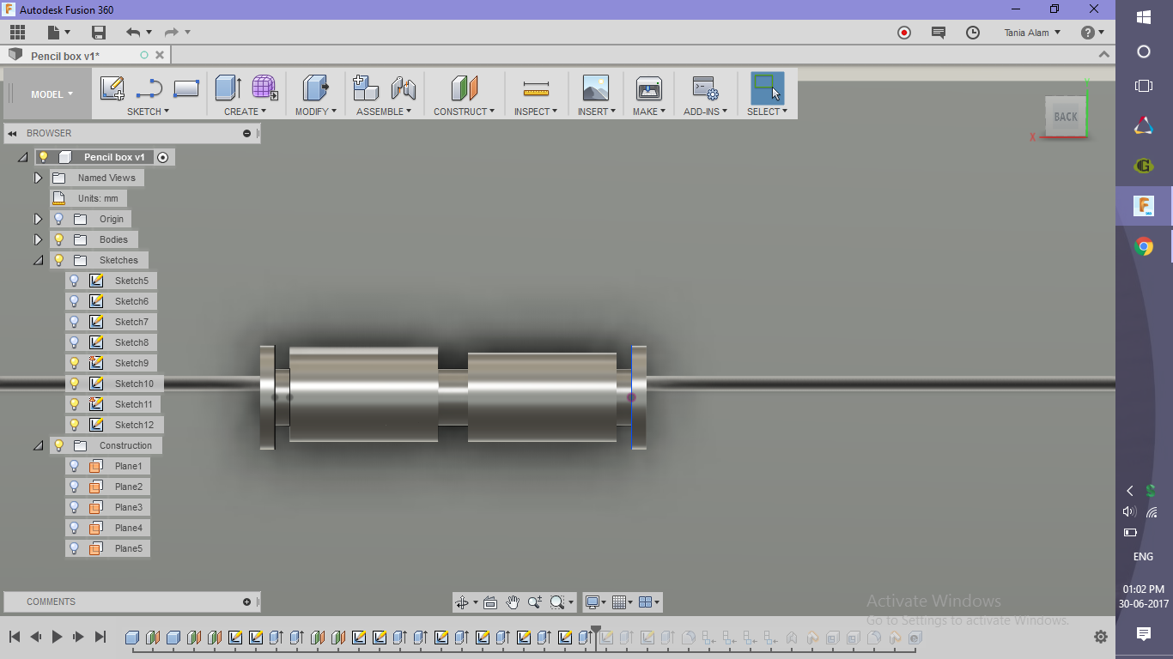Select the Create Form tool
This screenshot has height=659, width=1173.
point(264,88)
